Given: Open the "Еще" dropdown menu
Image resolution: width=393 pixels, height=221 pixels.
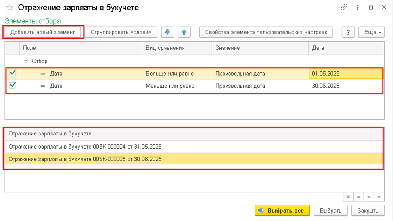Looking at the screenshot, I should coord(370,32).
